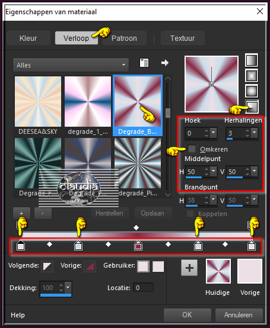Click the Middelpunt H value field
Screen dimensions: 270x328
click(195, 172)
